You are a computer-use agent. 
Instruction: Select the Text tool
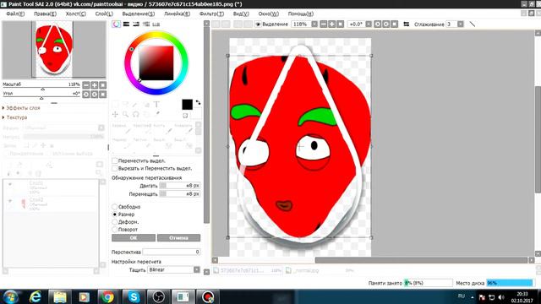click(x=156, y=104)
